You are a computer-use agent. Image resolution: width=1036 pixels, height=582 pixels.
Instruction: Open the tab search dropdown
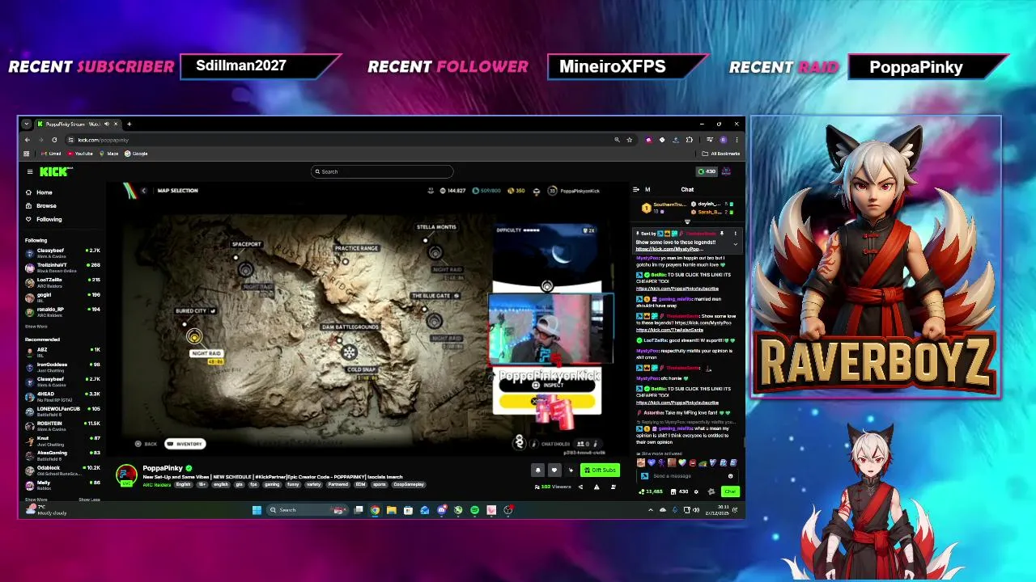coord(27,124)
